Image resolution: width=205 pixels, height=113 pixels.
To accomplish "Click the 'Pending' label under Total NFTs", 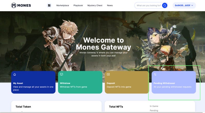I will [x=154, y=110].
